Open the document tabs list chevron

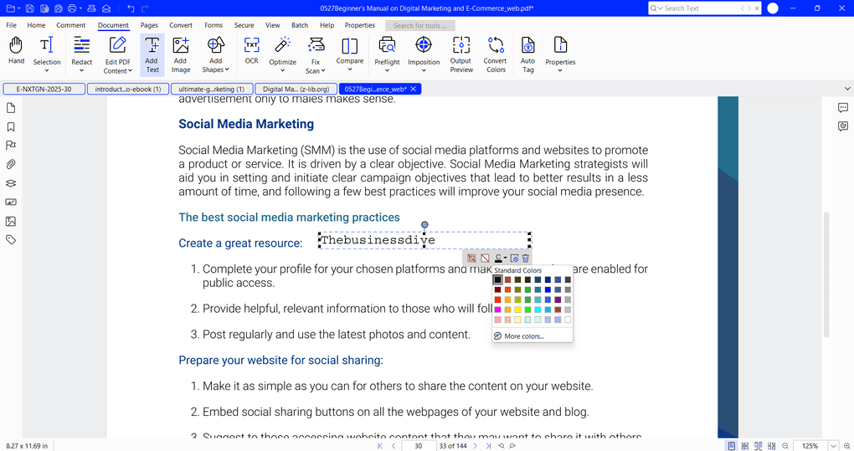[847, 89]
